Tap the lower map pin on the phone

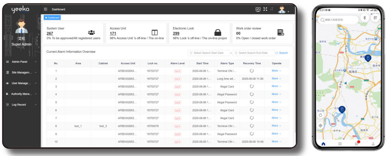point(342,109)
